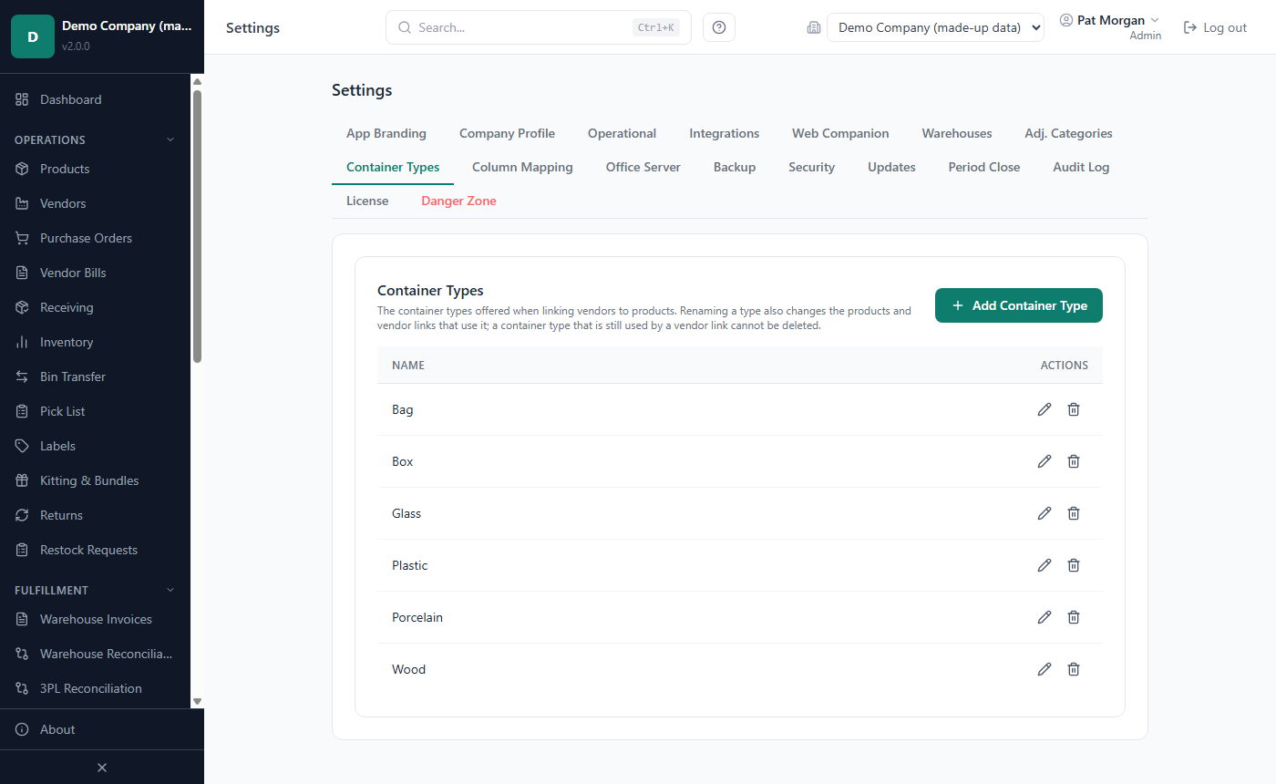Edit the Box container type

click(1044, 461)
